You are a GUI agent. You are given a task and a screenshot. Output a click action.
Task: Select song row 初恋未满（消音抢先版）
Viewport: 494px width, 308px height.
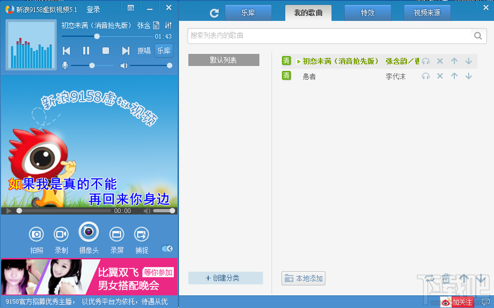click(379, 61)
